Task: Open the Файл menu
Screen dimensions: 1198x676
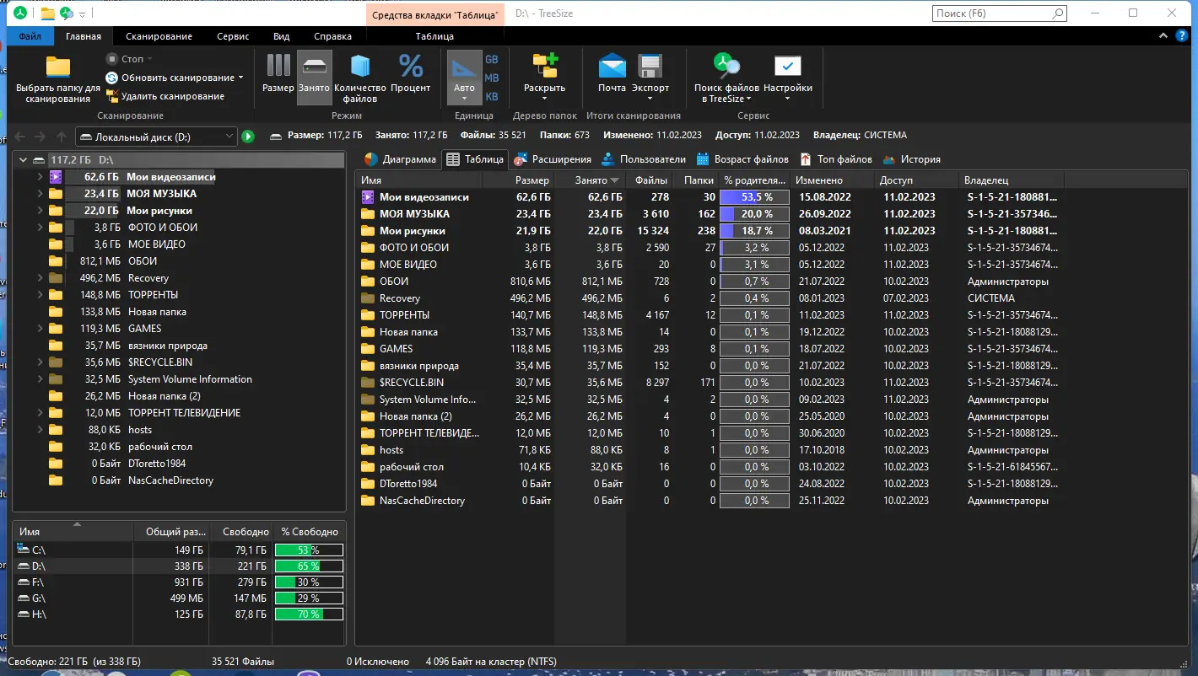Action: [x=30, y=36]
